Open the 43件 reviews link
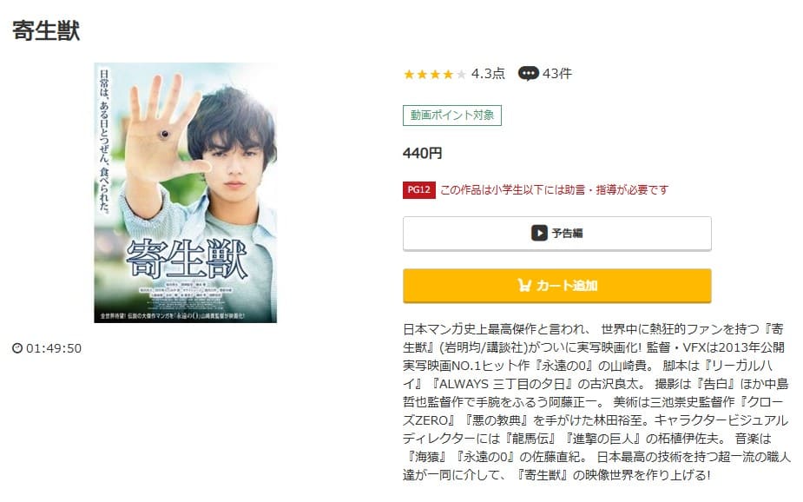The width and height of the screenshot is (803, 502). point(557,74)
